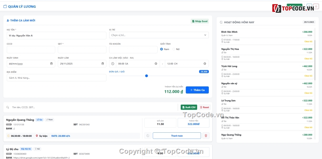Open calendar picker in Ngày Sinh field
Screen dimensions: 322x159
(x=52, y=64)
